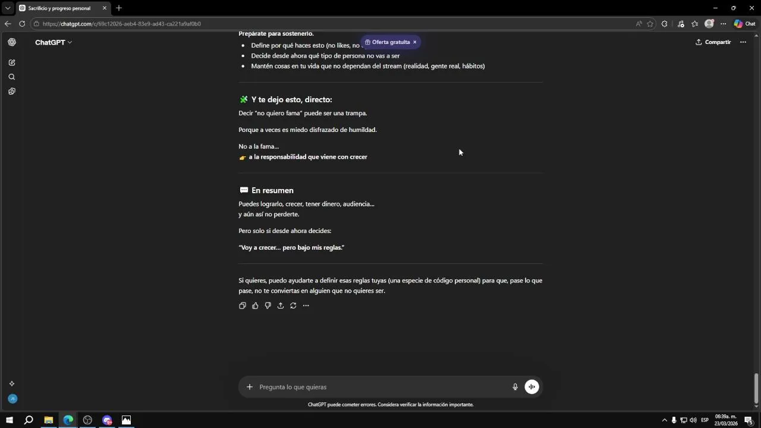Add this page to browser favorites
This screenshot has width=761, height=428.
pyautogui.click(x=650, y=24)
